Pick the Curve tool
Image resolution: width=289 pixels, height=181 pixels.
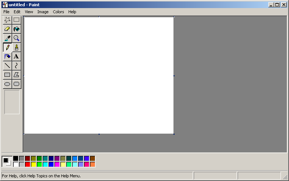[16, 66]
